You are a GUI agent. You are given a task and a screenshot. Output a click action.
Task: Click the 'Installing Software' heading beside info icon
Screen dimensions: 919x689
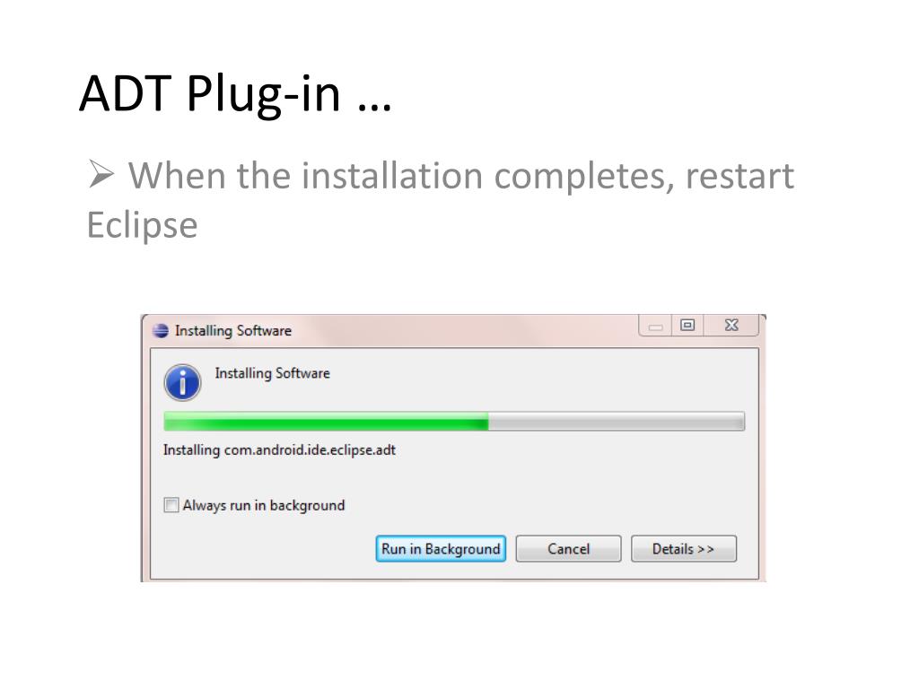[273, 373]
